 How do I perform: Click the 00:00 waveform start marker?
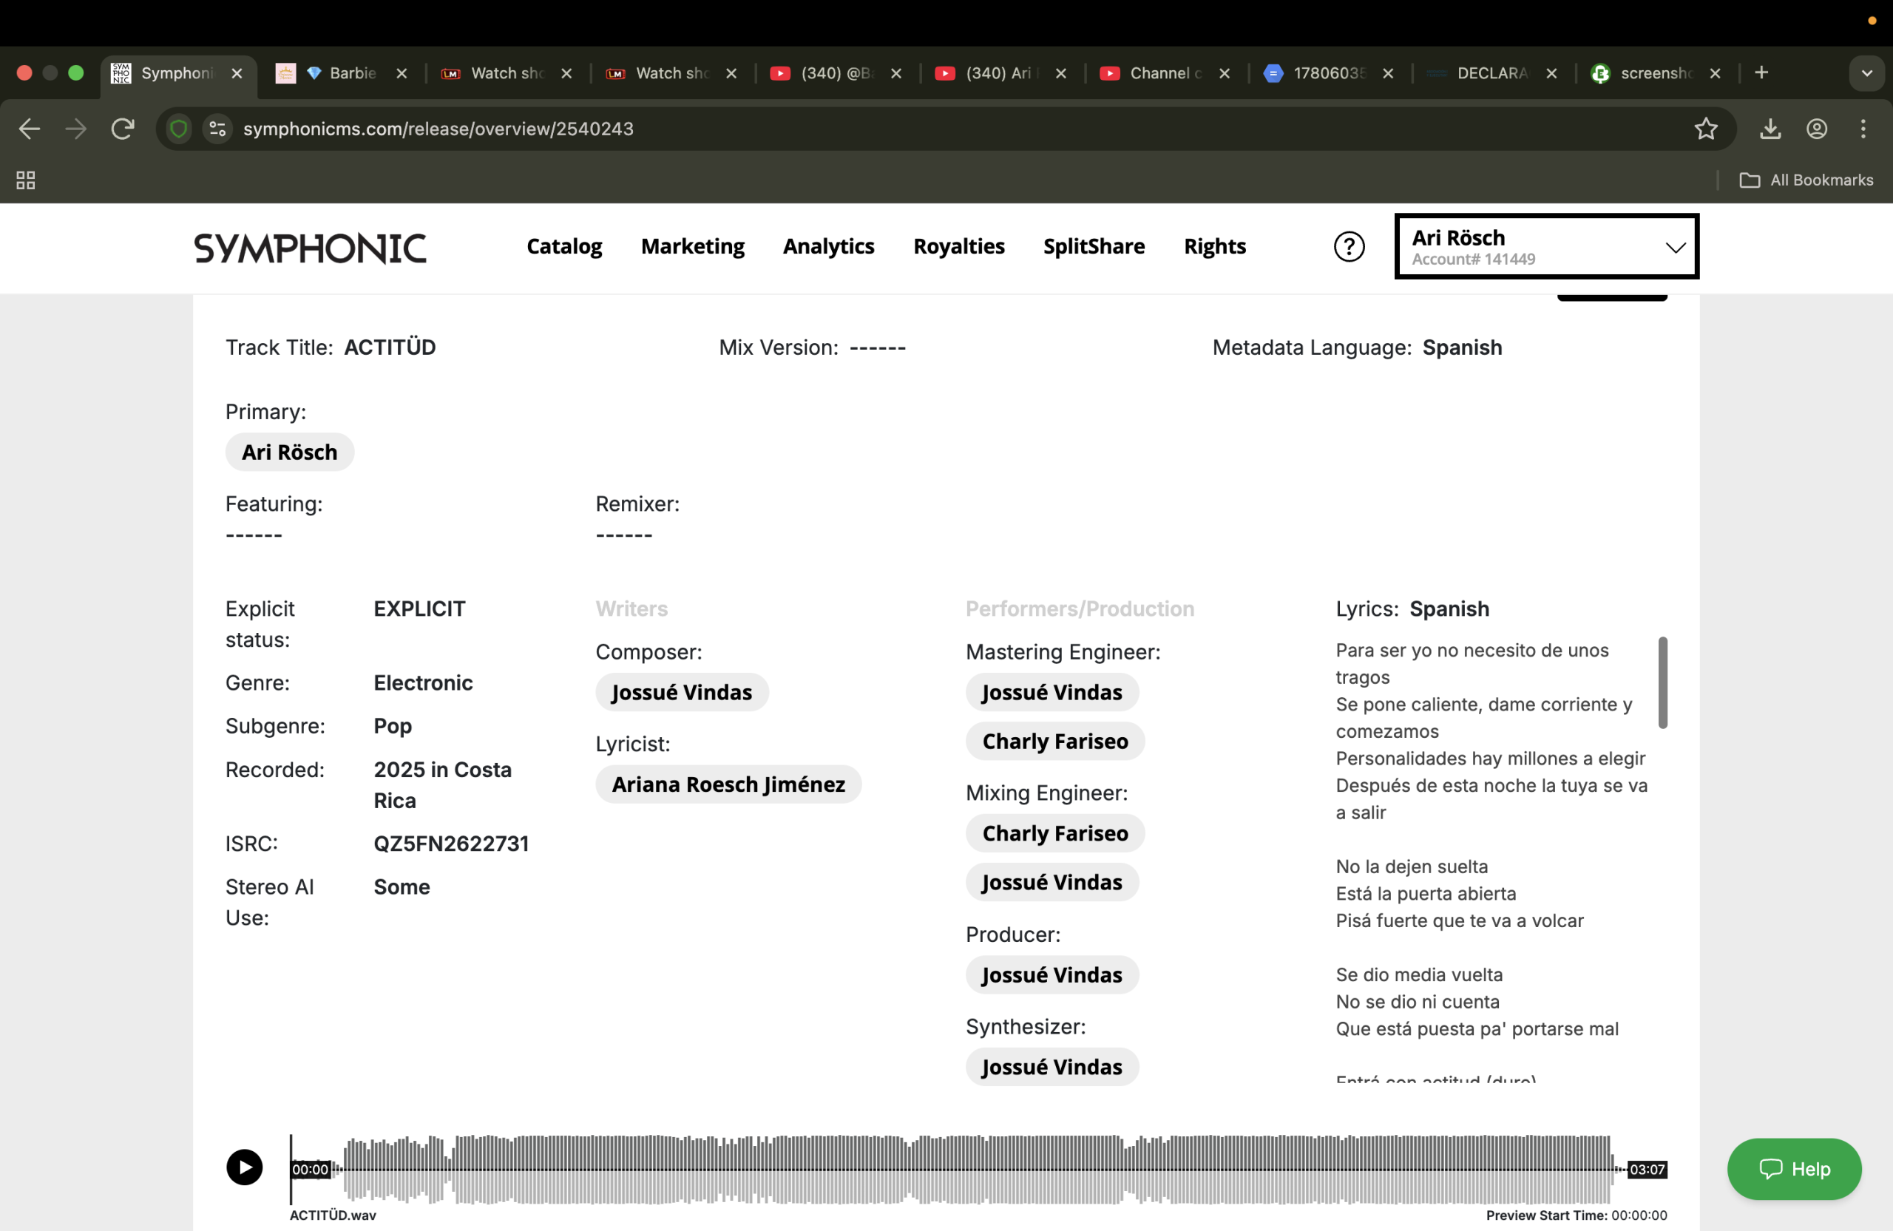310,1169
